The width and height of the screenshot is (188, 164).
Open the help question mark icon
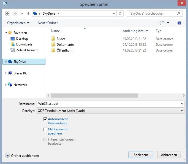179,23
